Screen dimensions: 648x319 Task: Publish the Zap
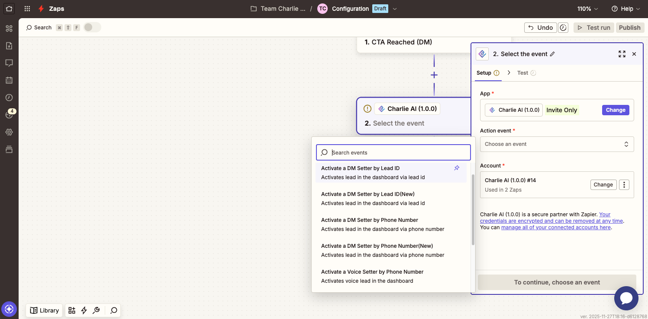click(629, 28)
